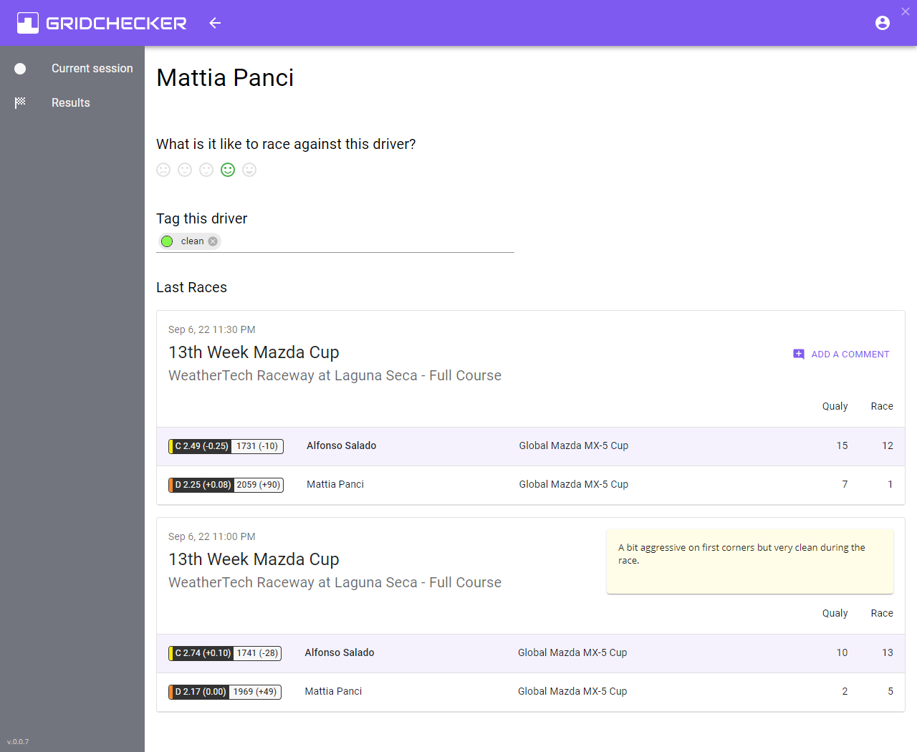Click the checkered flag Results icon

pyautogui.click(x=20, y=103)
